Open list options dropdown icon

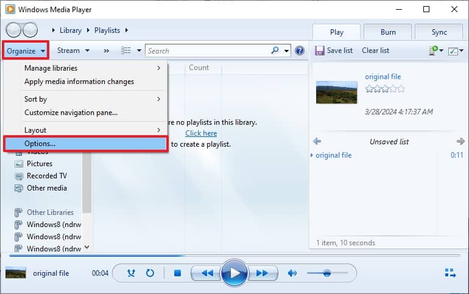point(456,51)
